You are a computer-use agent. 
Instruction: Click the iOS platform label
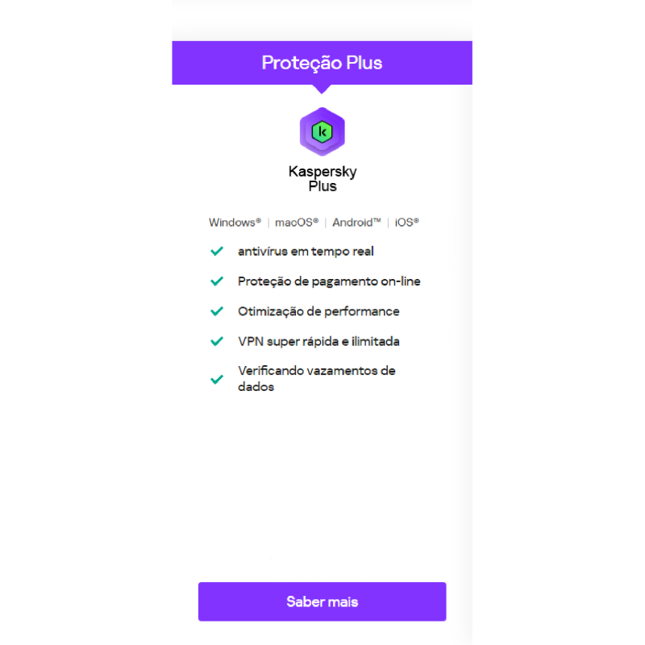[x=407, y=223]
